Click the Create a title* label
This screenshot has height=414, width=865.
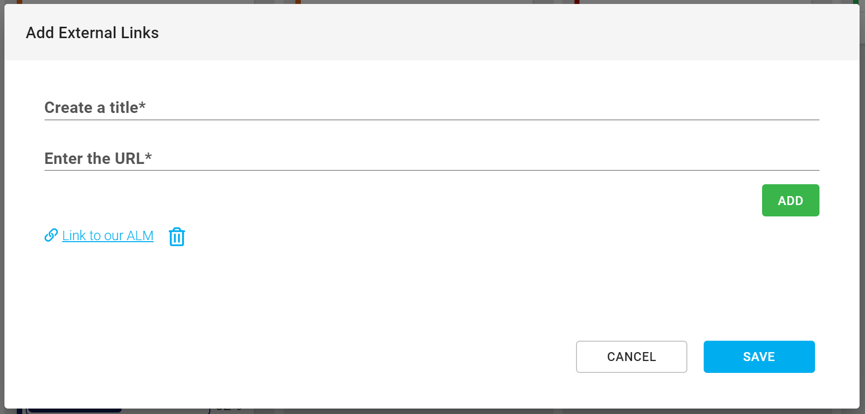pyautogui.click(x=95, y=107)
